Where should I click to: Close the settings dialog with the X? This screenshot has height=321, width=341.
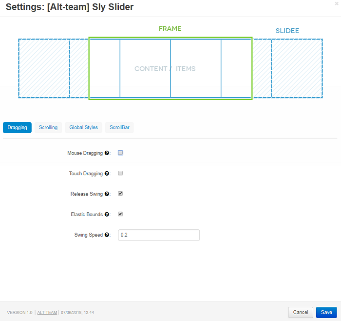click(337, 3)
